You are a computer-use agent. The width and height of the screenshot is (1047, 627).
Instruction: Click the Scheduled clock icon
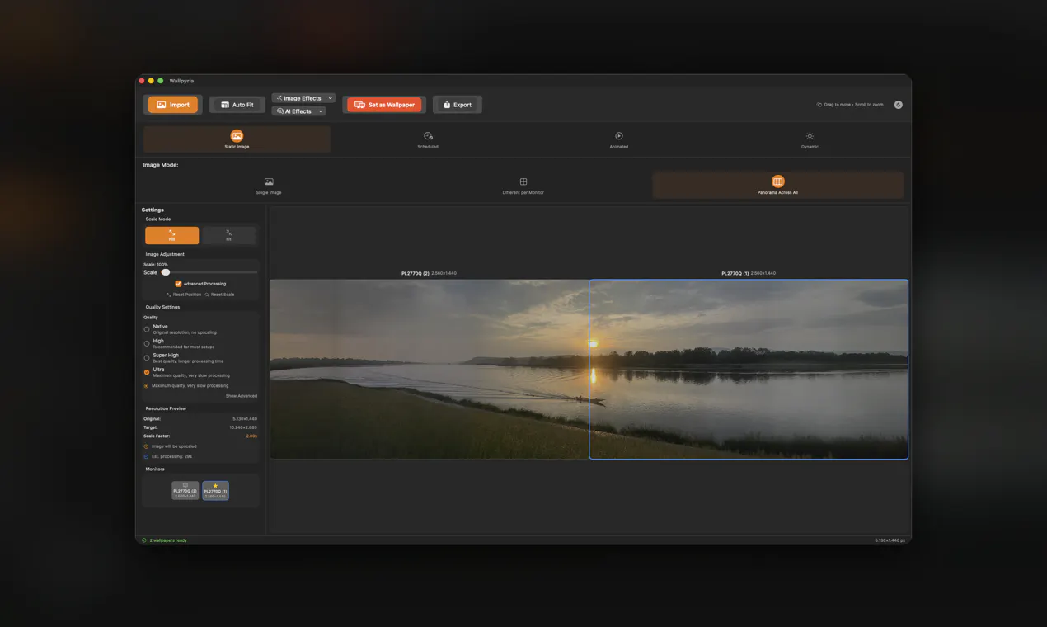pos(428,136)
